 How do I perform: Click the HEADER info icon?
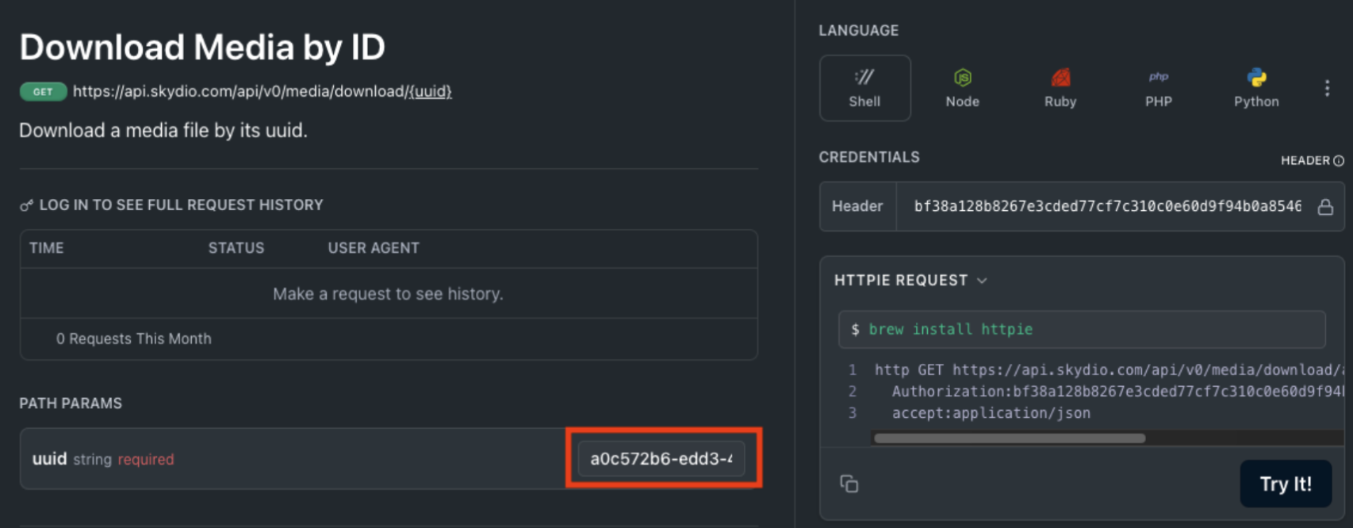(1339, 161)
